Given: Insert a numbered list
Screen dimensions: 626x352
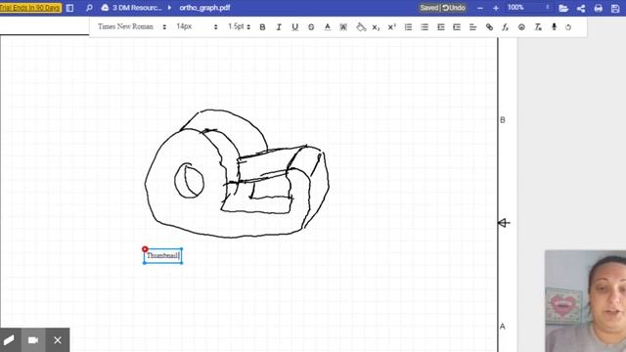Looking at the screenshot, I should coord(408,27).
